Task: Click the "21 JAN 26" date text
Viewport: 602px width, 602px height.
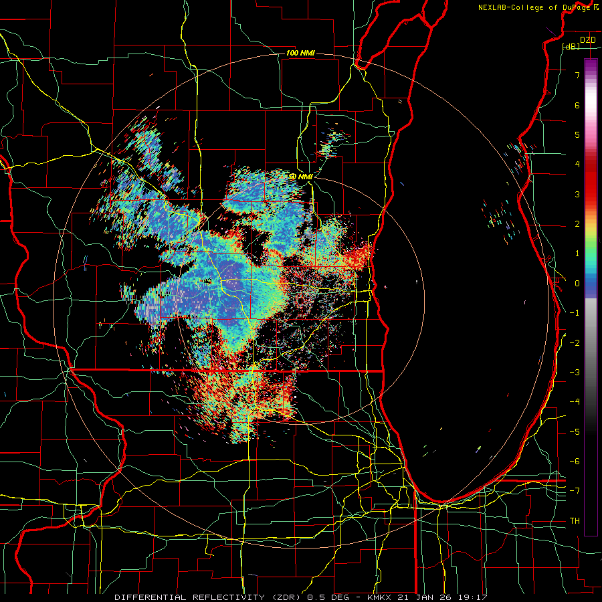Action: [423, 597]
